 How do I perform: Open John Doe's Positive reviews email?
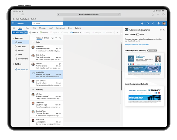click(46, 66)
